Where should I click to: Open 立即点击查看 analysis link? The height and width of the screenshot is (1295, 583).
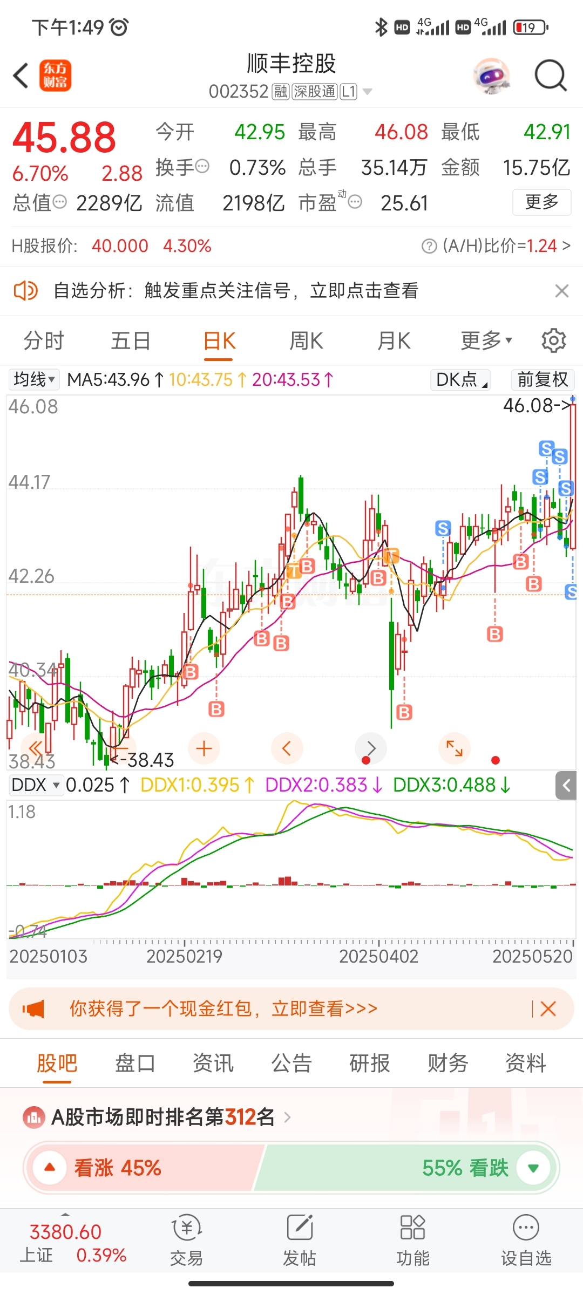(x=364, y=291)
